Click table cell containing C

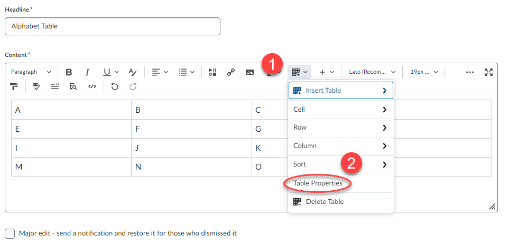coord(270,110)
